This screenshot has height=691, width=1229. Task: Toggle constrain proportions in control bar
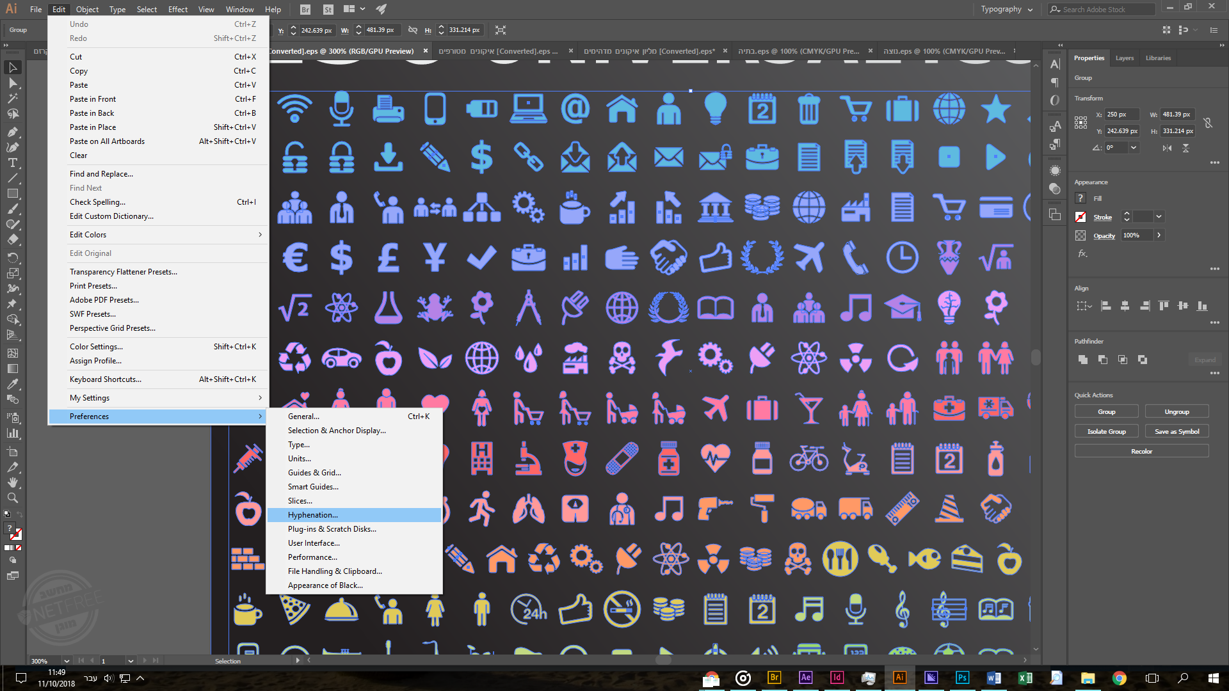(x=413, y=30)
